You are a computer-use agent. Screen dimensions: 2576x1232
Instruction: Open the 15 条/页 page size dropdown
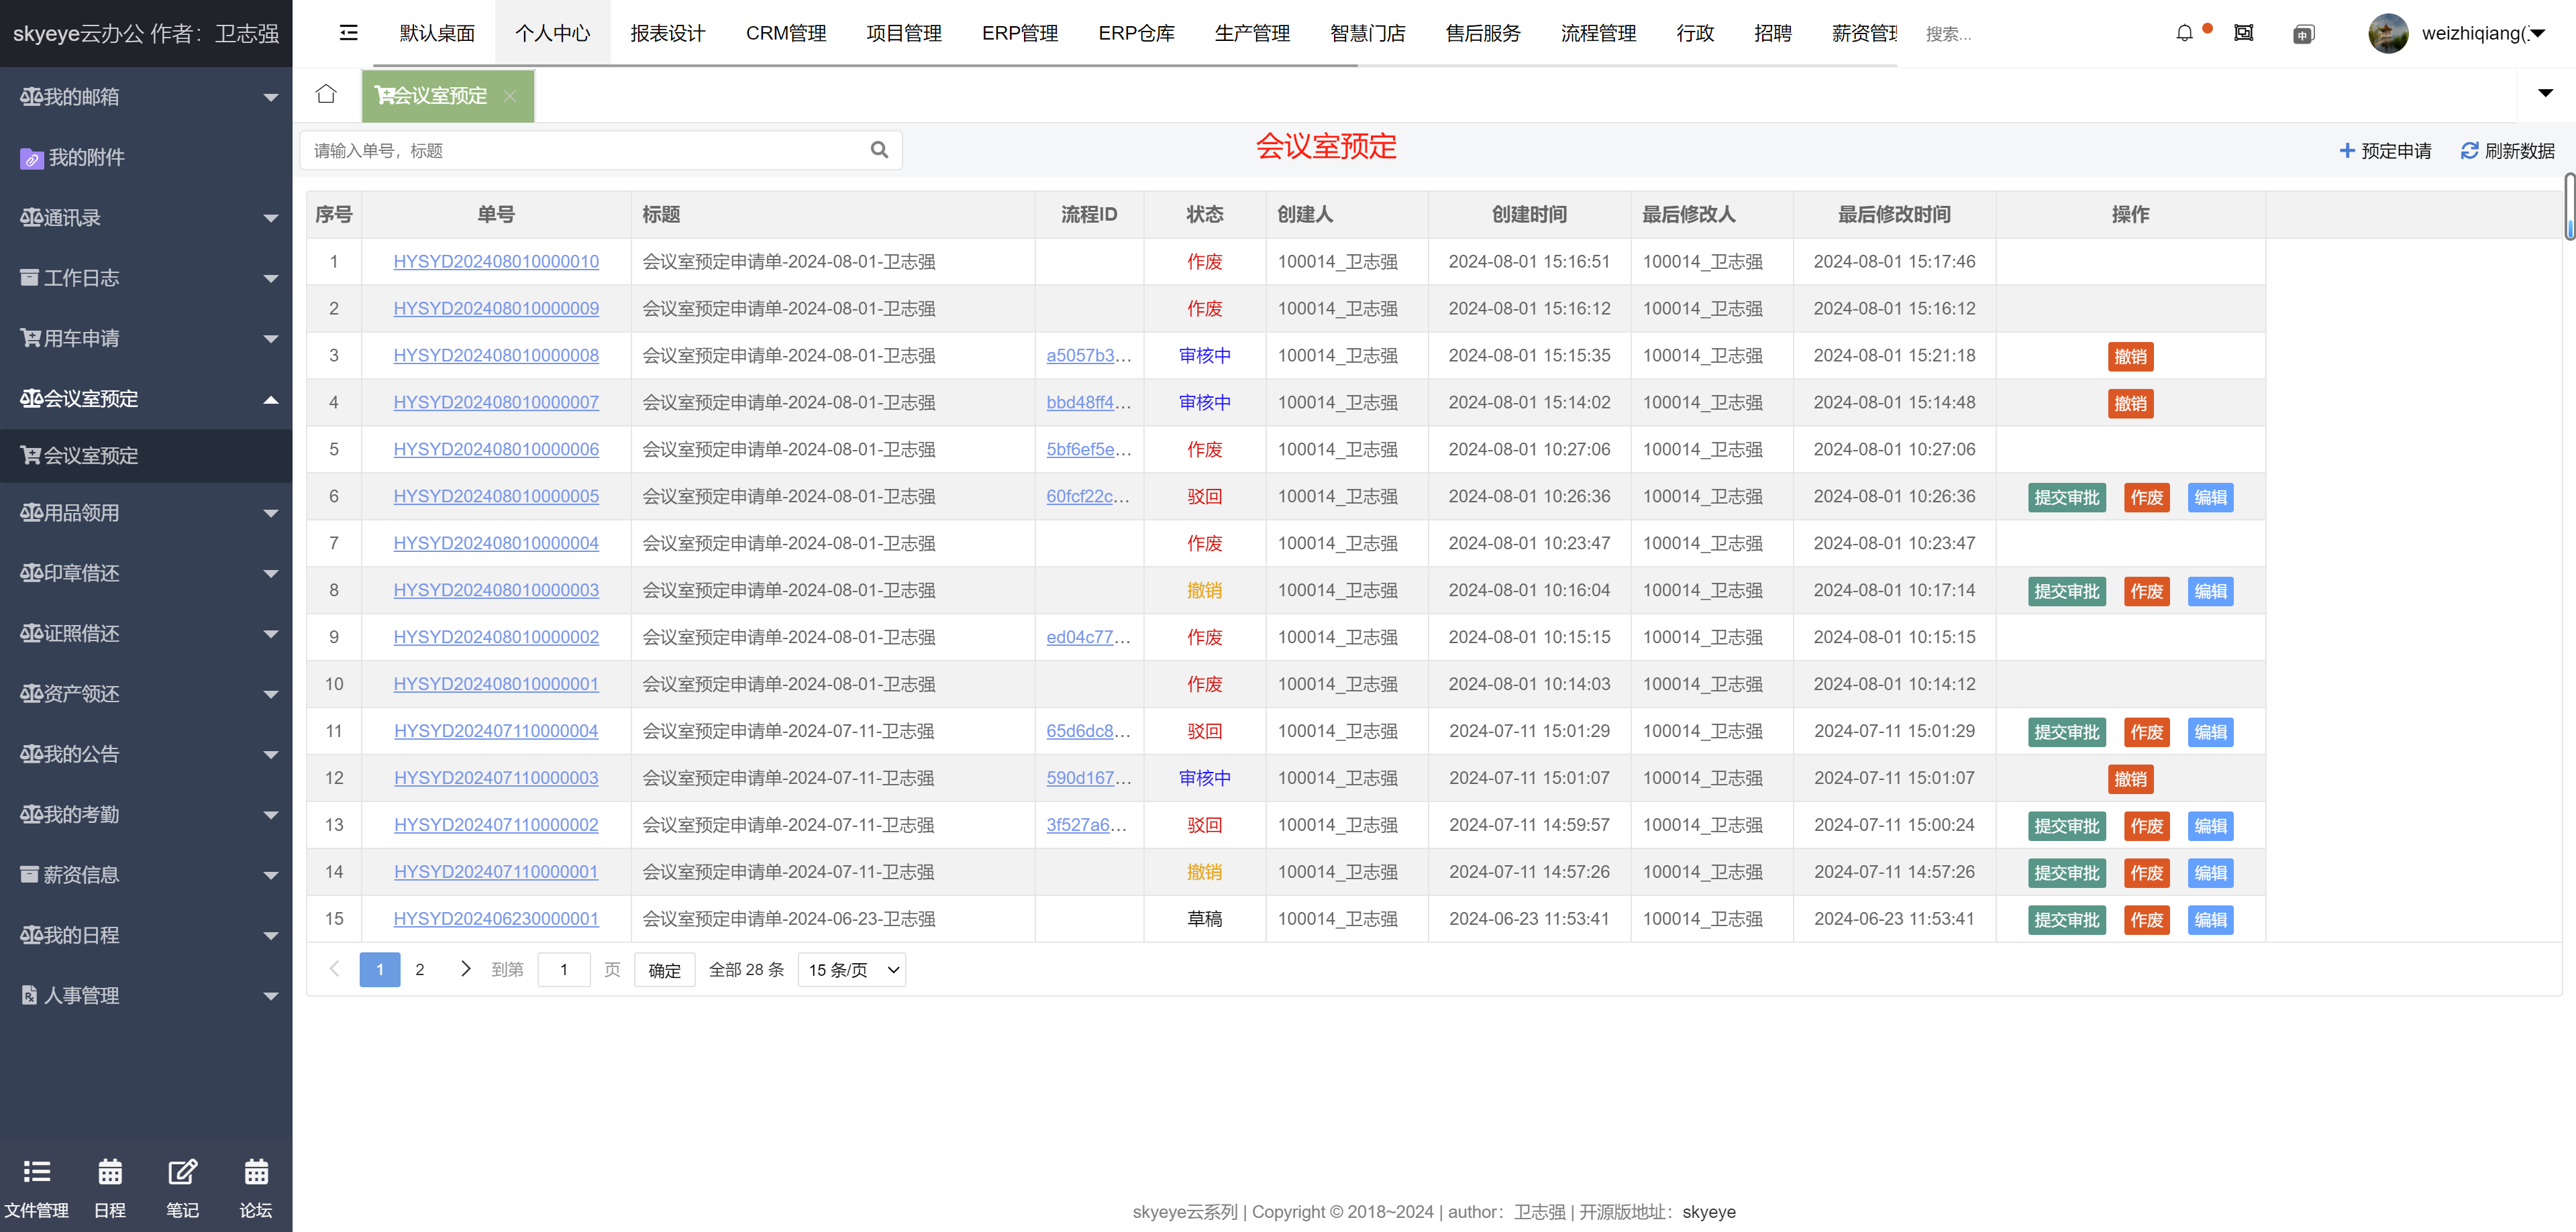(x=852, y=970)
